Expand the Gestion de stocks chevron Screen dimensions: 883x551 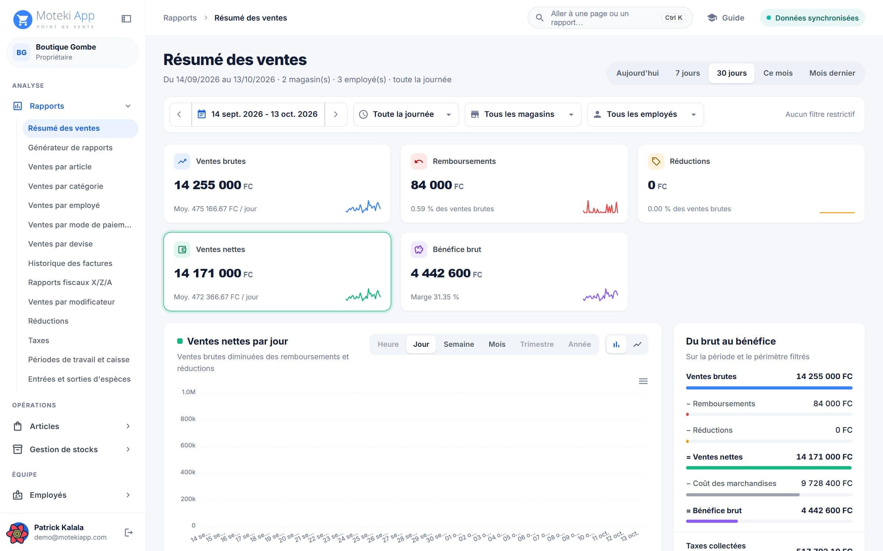coord(128,450)
